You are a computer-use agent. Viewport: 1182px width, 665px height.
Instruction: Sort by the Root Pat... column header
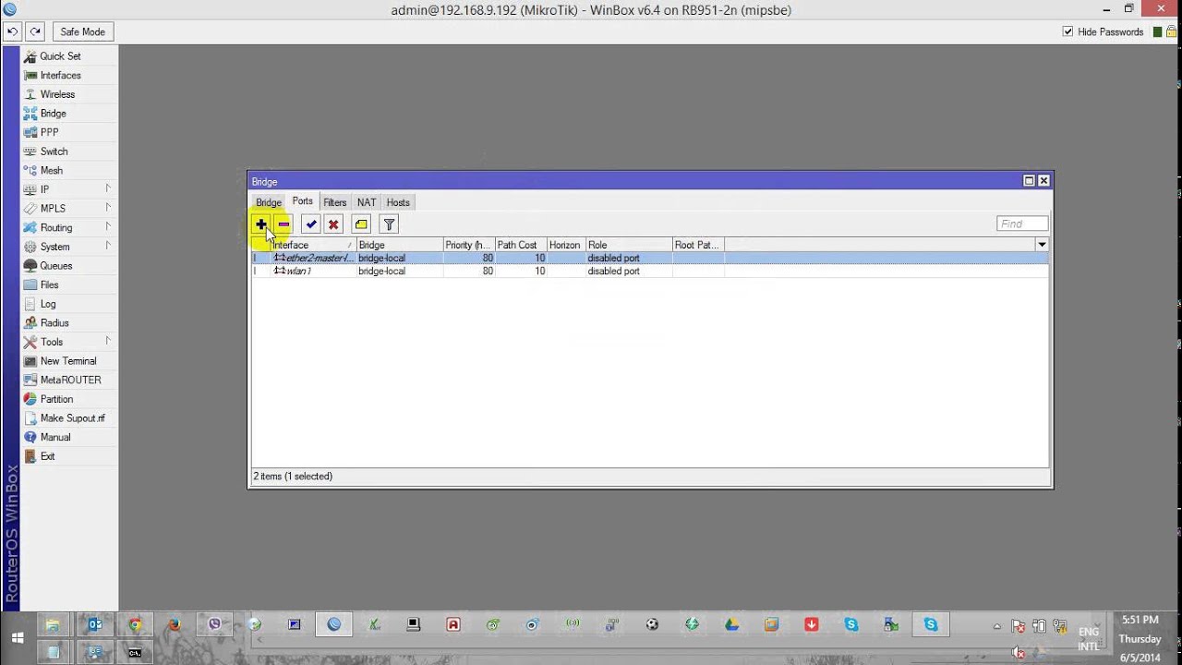coord(699,245)
